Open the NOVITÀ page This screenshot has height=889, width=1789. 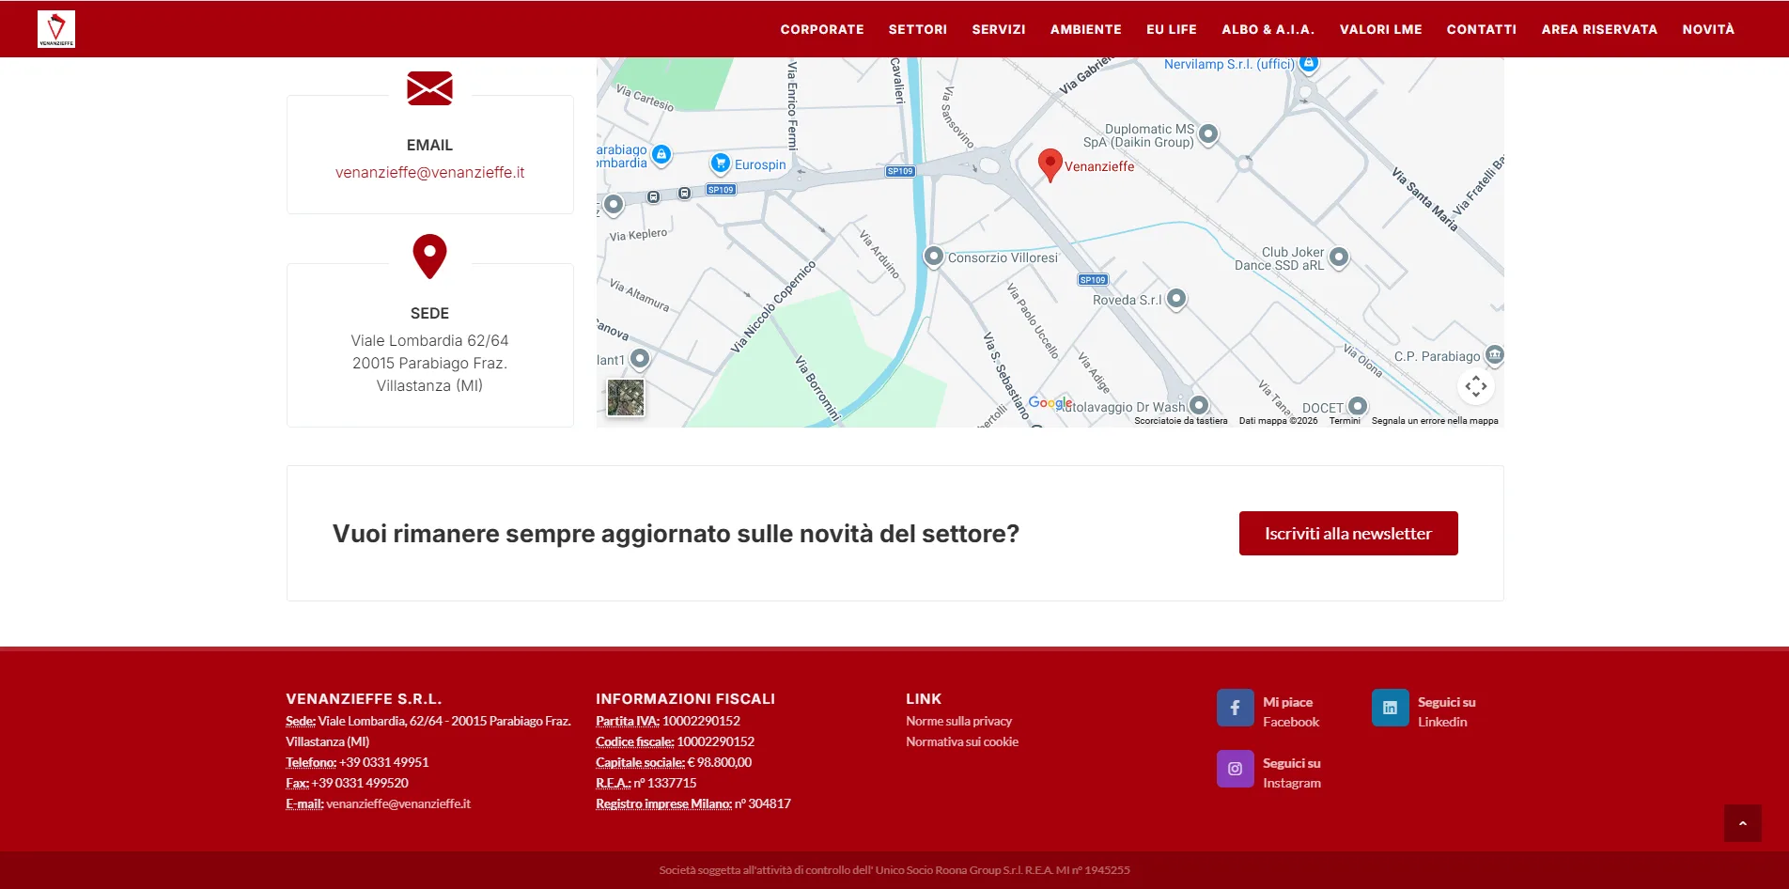click(x=1708, y=29)
